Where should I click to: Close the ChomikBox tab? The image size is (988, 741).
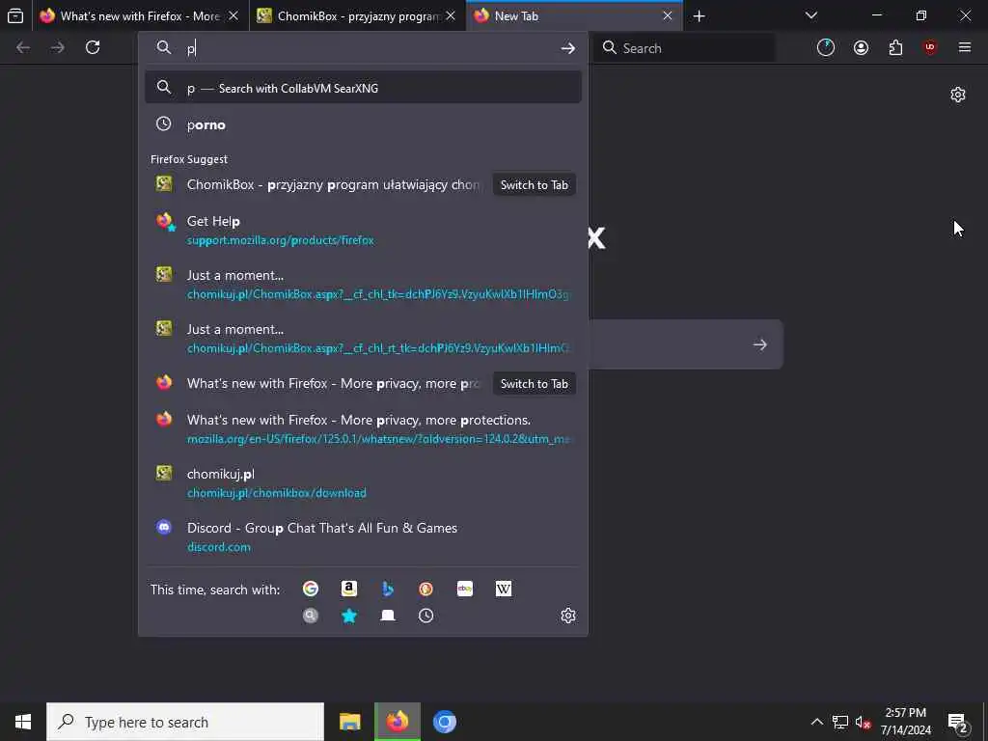click(451, 15)
